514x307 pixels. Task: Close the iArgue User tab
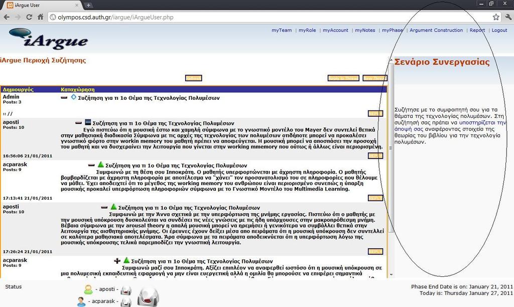(77, 5)
